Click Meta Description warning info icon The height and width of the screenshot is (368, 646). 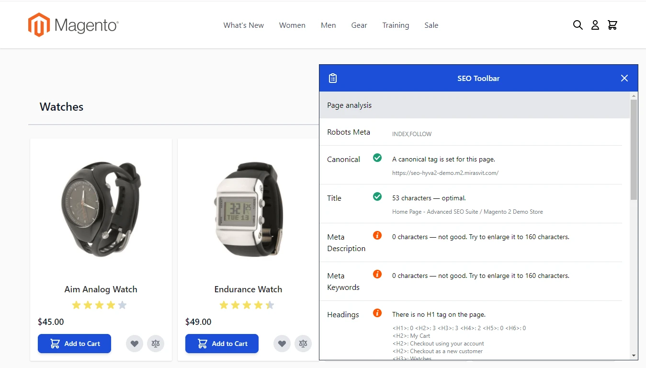tap(377, 235)
